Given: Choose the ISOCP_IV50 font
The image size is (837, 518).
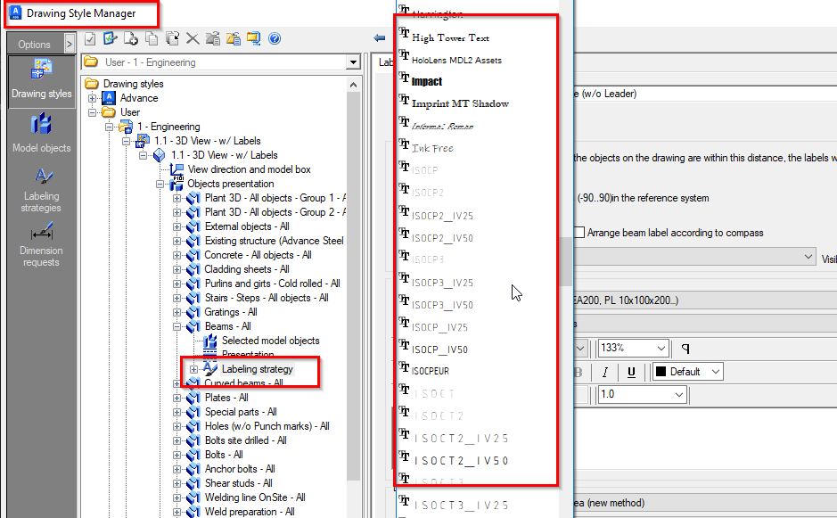Looking at the screenshot, I should [439, 349].
